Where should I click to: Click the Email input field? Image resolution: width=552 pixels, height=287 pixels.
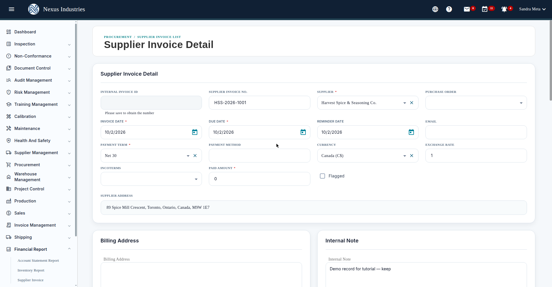point(476,132)
